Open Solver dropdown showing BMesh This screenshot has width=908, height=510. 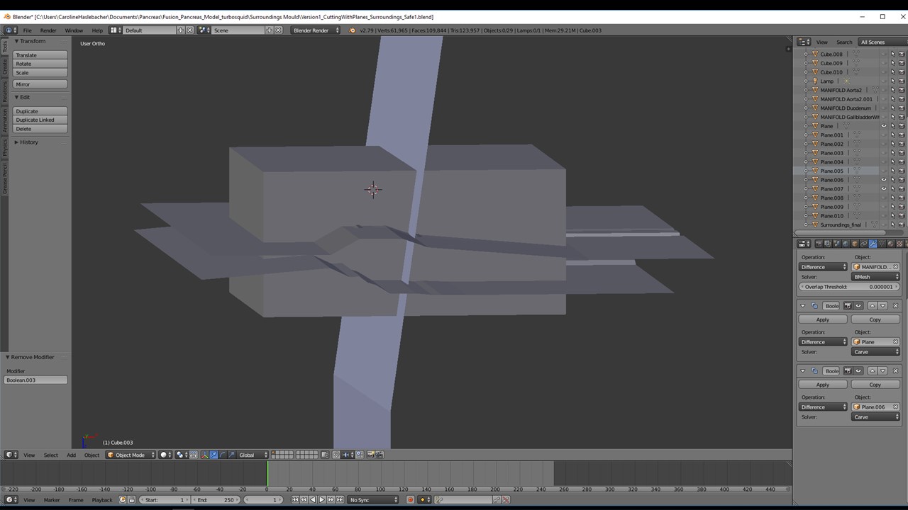pos(875,277)
